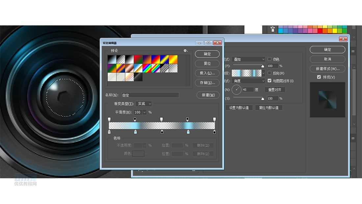Select the first opacity stop above gradient bar
This screenshot has height=204, width=362.
pos(109,119)
